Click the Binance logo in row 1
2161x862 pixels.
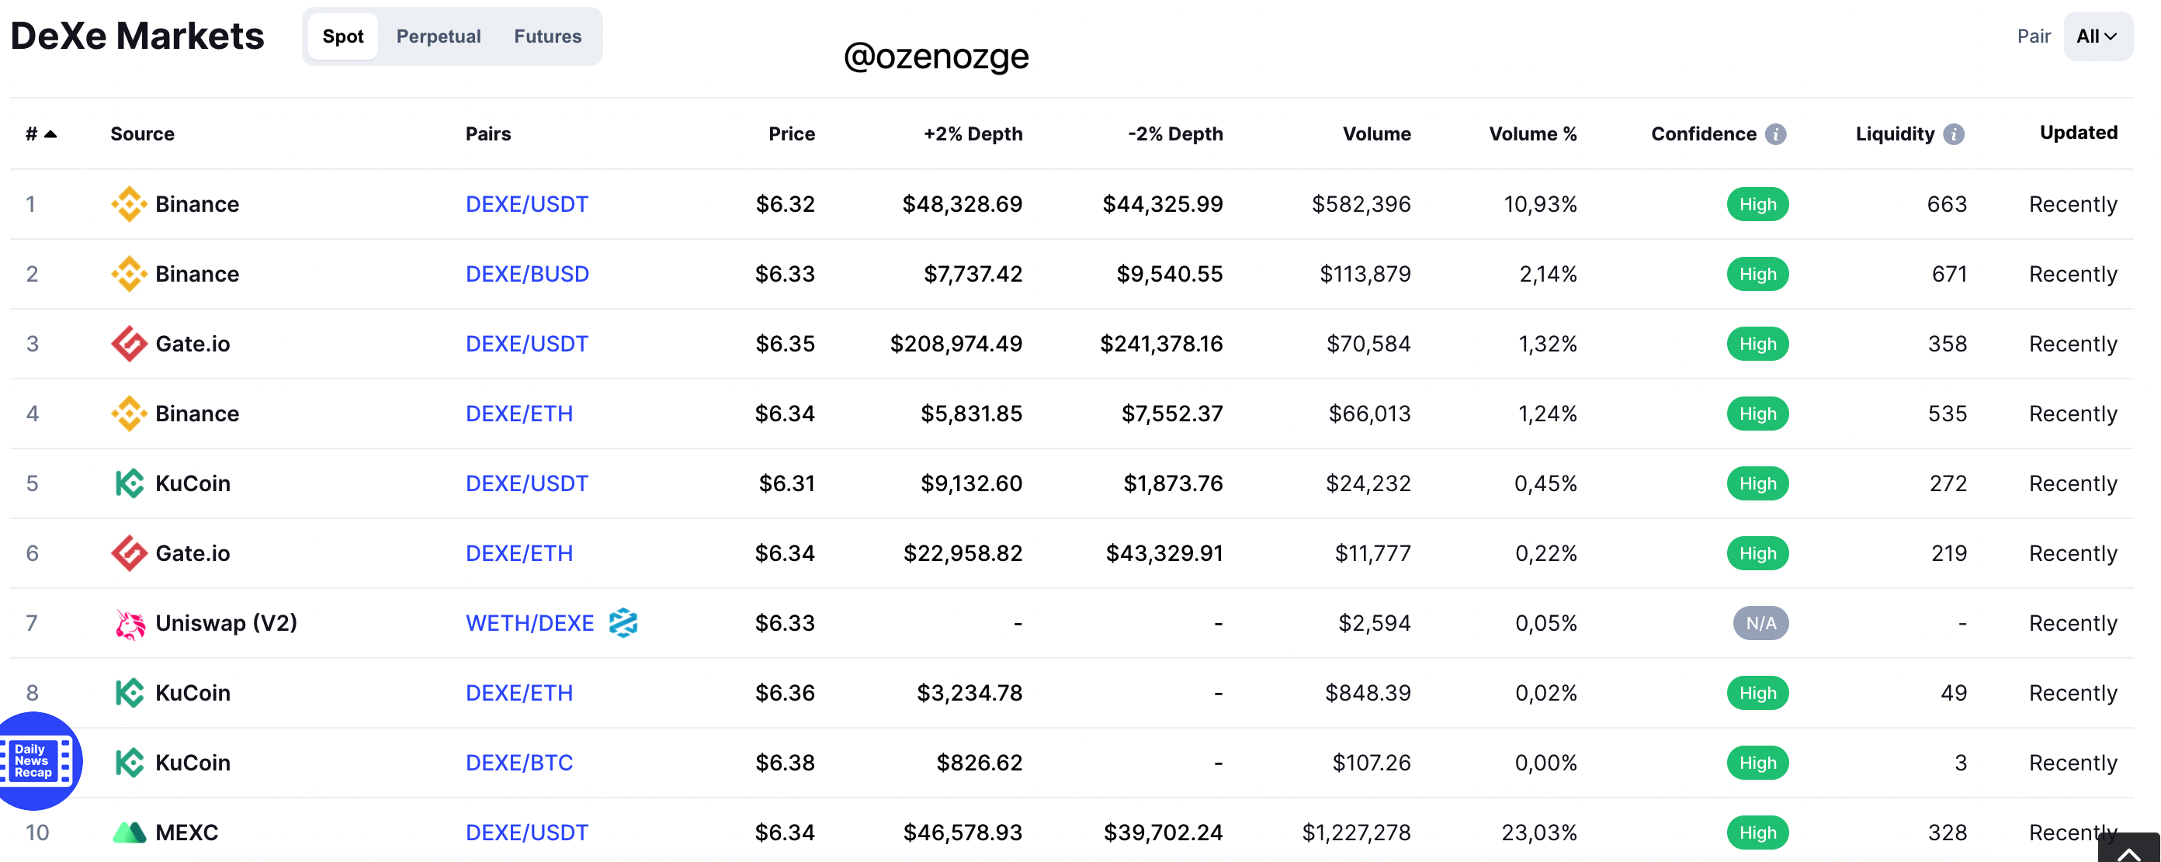tap(129, 204)
